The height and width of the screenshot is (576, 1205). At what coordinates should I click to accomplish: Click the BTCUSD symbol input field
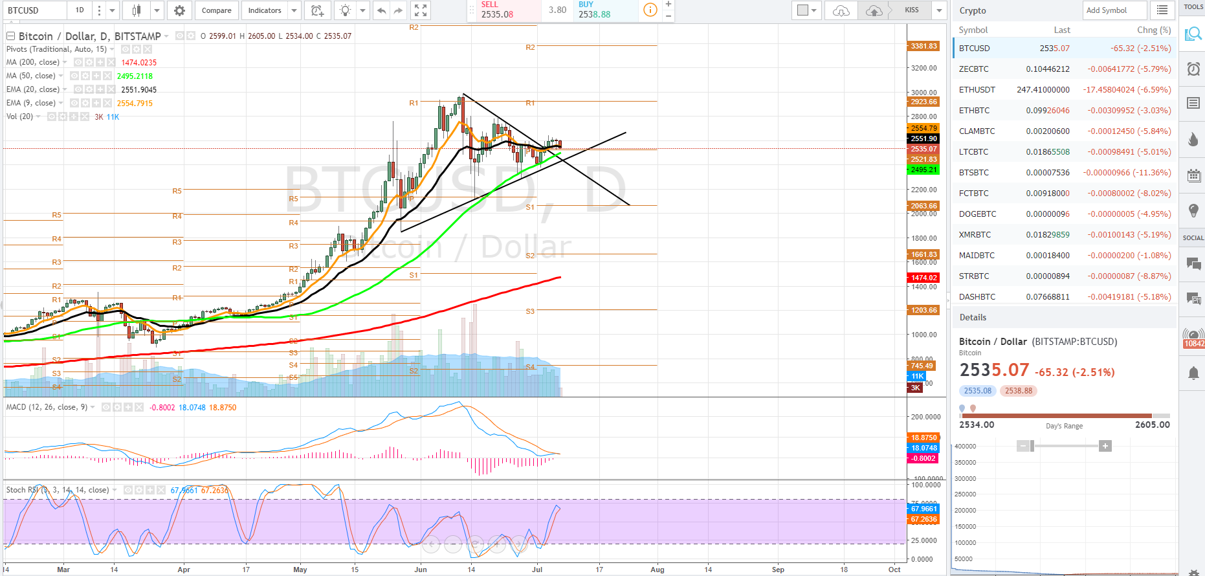point(35,10)
